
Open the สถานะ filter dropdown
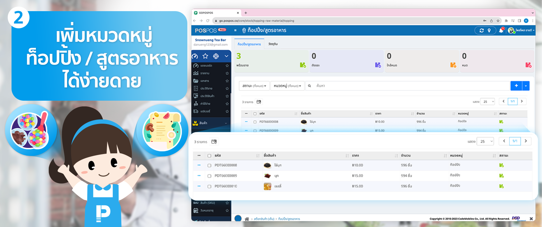[254, 86]
